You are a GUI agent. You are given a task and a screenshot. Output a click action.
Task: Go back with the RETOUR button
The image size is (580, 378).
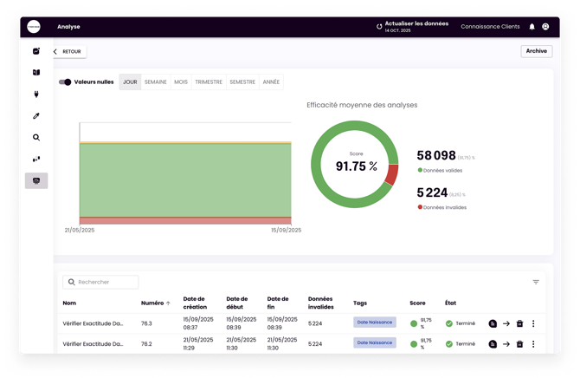point(68,51)
